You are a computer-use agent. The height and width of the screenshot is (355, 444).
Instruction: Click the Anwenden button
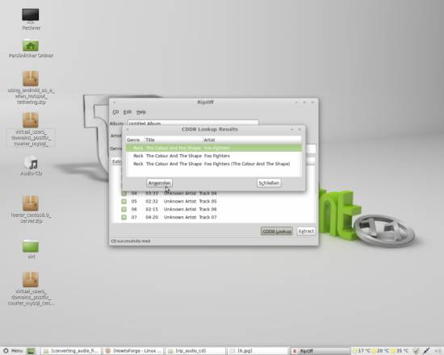tap(159, 183)
